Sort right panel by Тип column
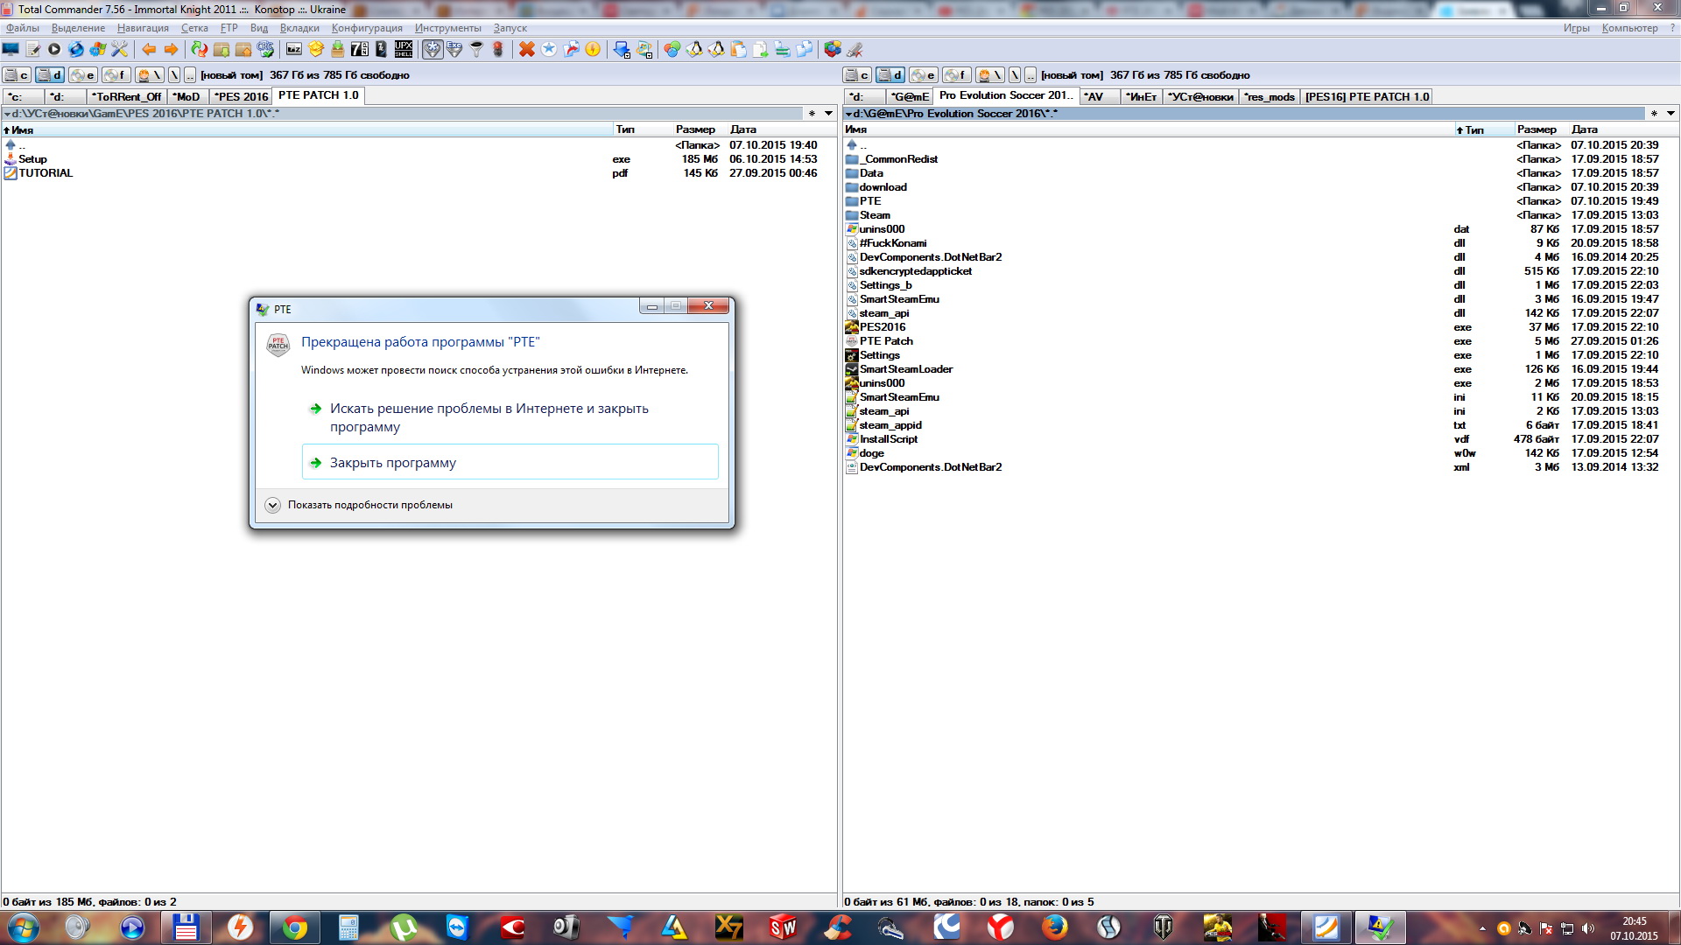Viewport: 1681px width, 945px height. tap(1483, 129)
